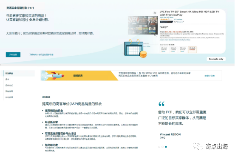Screen dimensions: 235x157
Task: Click the WeChat logo watermark
Action: (x=198, y=146)
